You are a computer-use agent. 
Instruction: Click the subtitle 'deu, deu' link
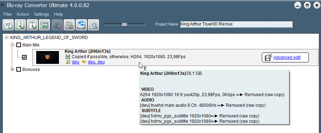tap(96, 62)
